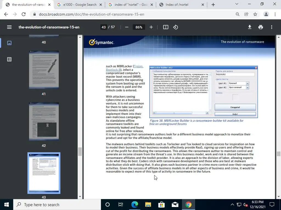Open PDF viewer more actions menu
The image size is (281, 210).
pyautogui.click(x=272, y=27)
